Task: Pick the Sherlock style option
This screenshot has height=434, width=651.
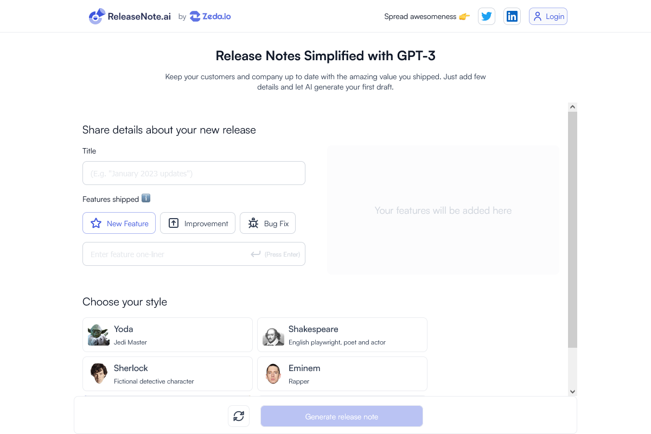Action: click(x=168, y=374)
